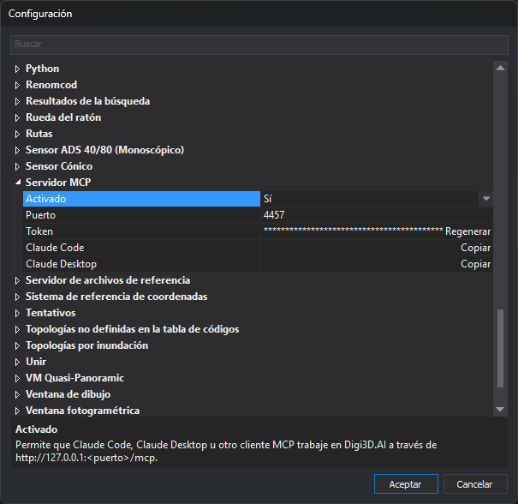The width and height of the screenshot is (518, 504).
Task: Expand the Renomcod category
Action: 17,86
